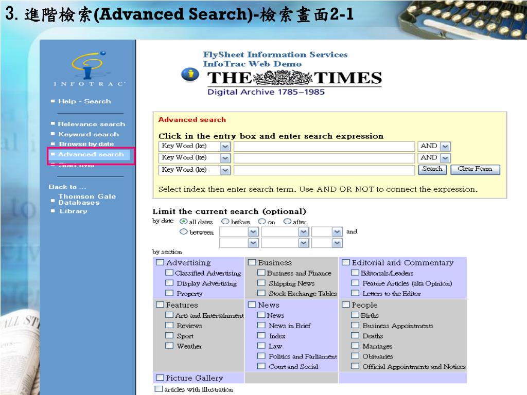The image size is (527, 395).
Task: Click the first search expression field
Action: pos(324,147)
